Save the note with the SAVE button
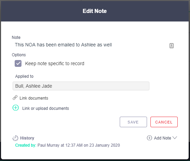Viewport: 190px width, 161px height. (x=133, y=122)
